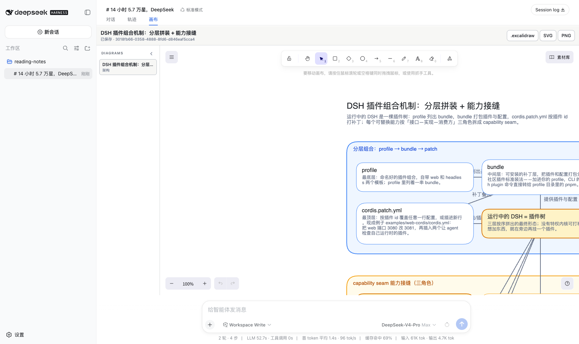Image resolution: width=579 pixels, height=344 pixels.
Task: Open workspace filter settings icon
Action: click(x=77, y=48)
